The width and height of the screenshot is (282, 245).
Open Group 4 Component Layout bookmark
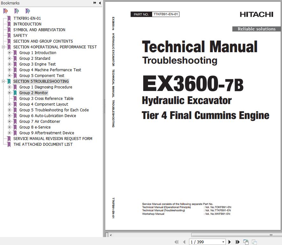[44, 104]
